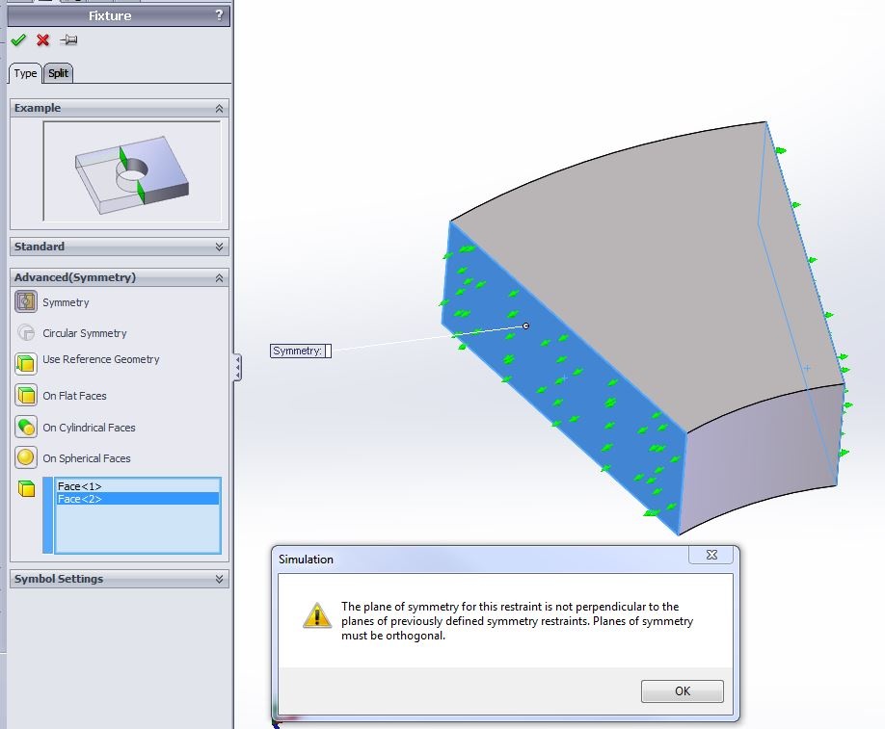The image size is (885, 729).
Task: Expand the Symbol Settings section
Action: pos(219,579)
